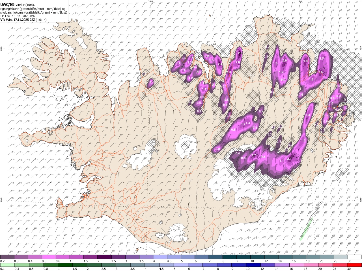Click the snow-scale swatch between 0.2 and 0.3
Screen dimensions: 362x271
(x=7, y=257)
